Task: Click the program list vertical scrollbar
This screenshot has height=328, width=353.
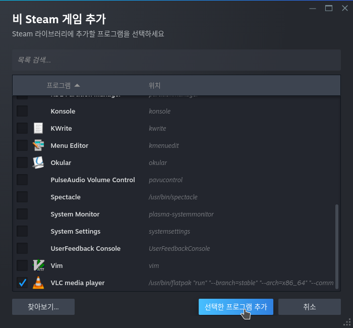Action: coord(336,246)
